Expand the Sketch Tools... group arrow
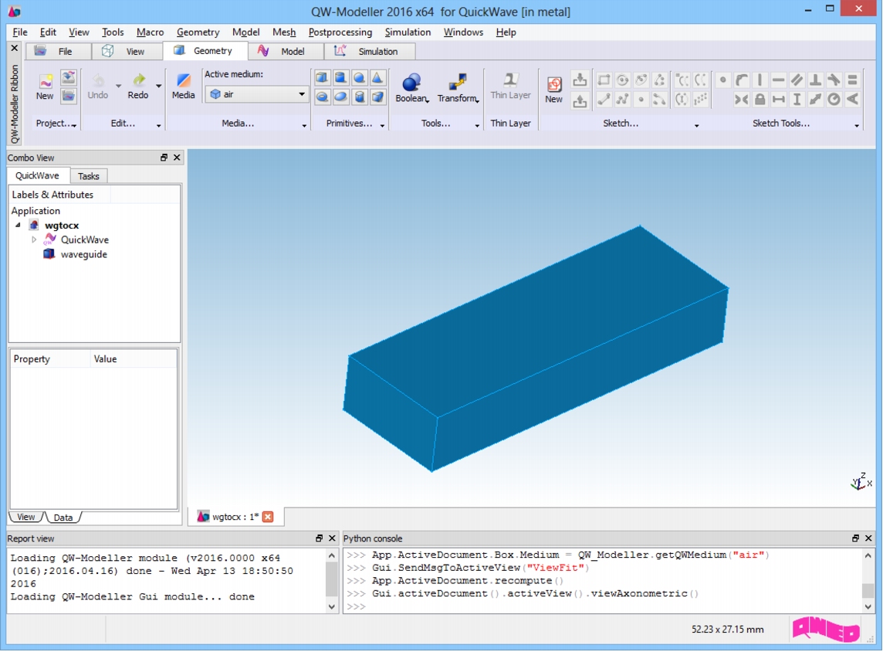The width and height of the screenshot is (883, 652). [857, 125]
